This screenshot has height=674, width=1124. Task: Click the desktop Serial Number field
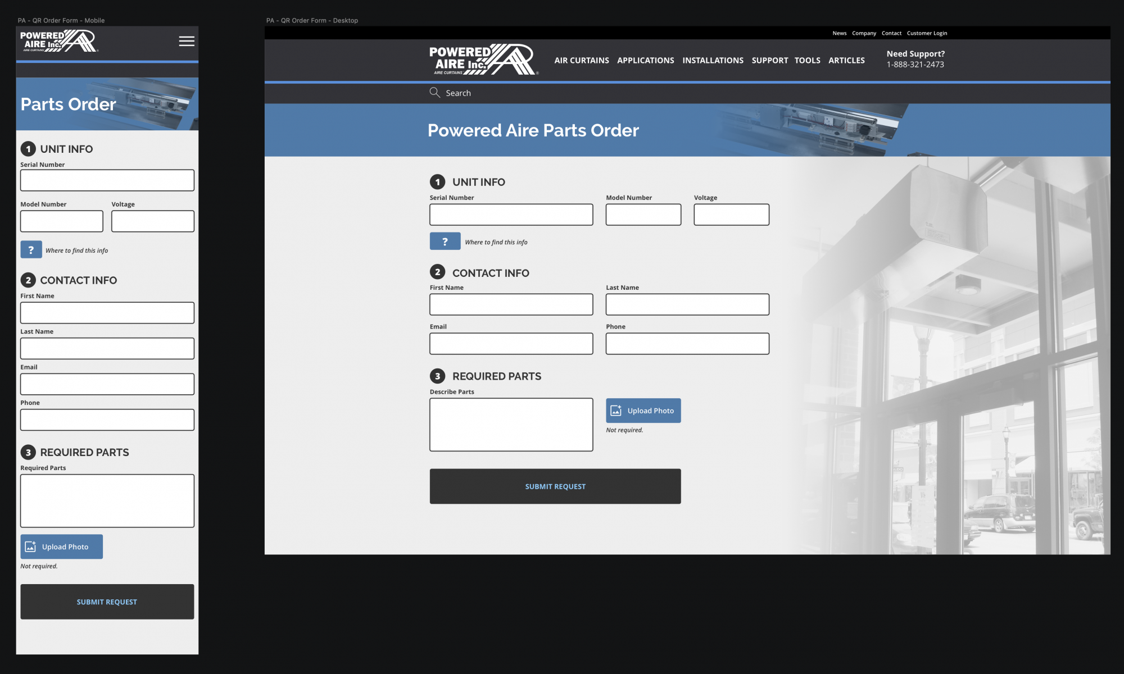[x=511, y=215]
